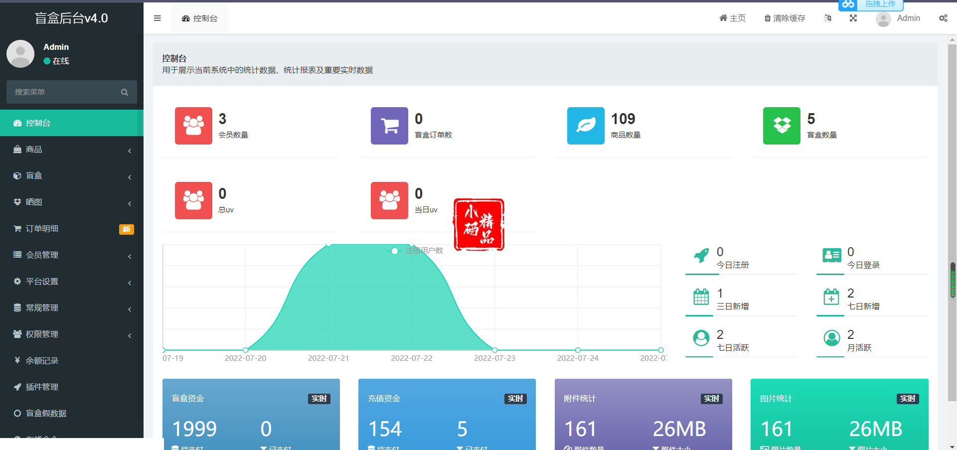The image size is (957, 450).
Task: Click the 实时 label on 充值资金 card
Action: pos(515,399)
